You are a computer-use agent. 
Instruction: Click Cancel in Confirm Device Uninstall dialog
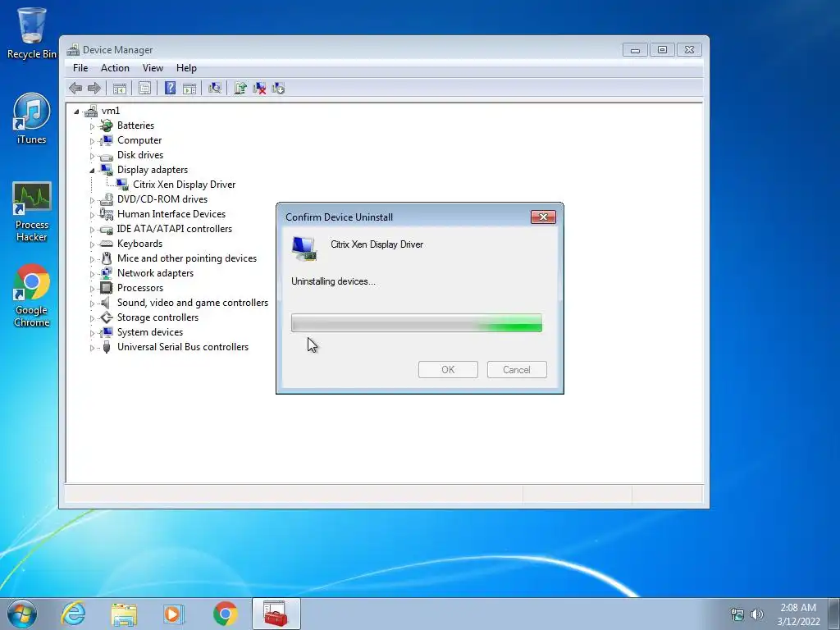(x=517, y=370)
